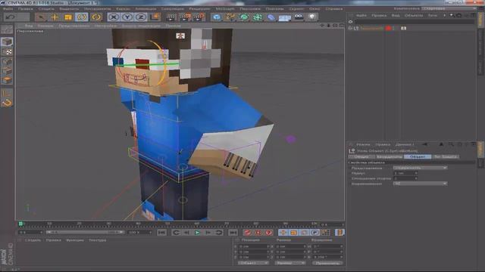Click the red tag next to object in Object Manager

tap(388, 28)
